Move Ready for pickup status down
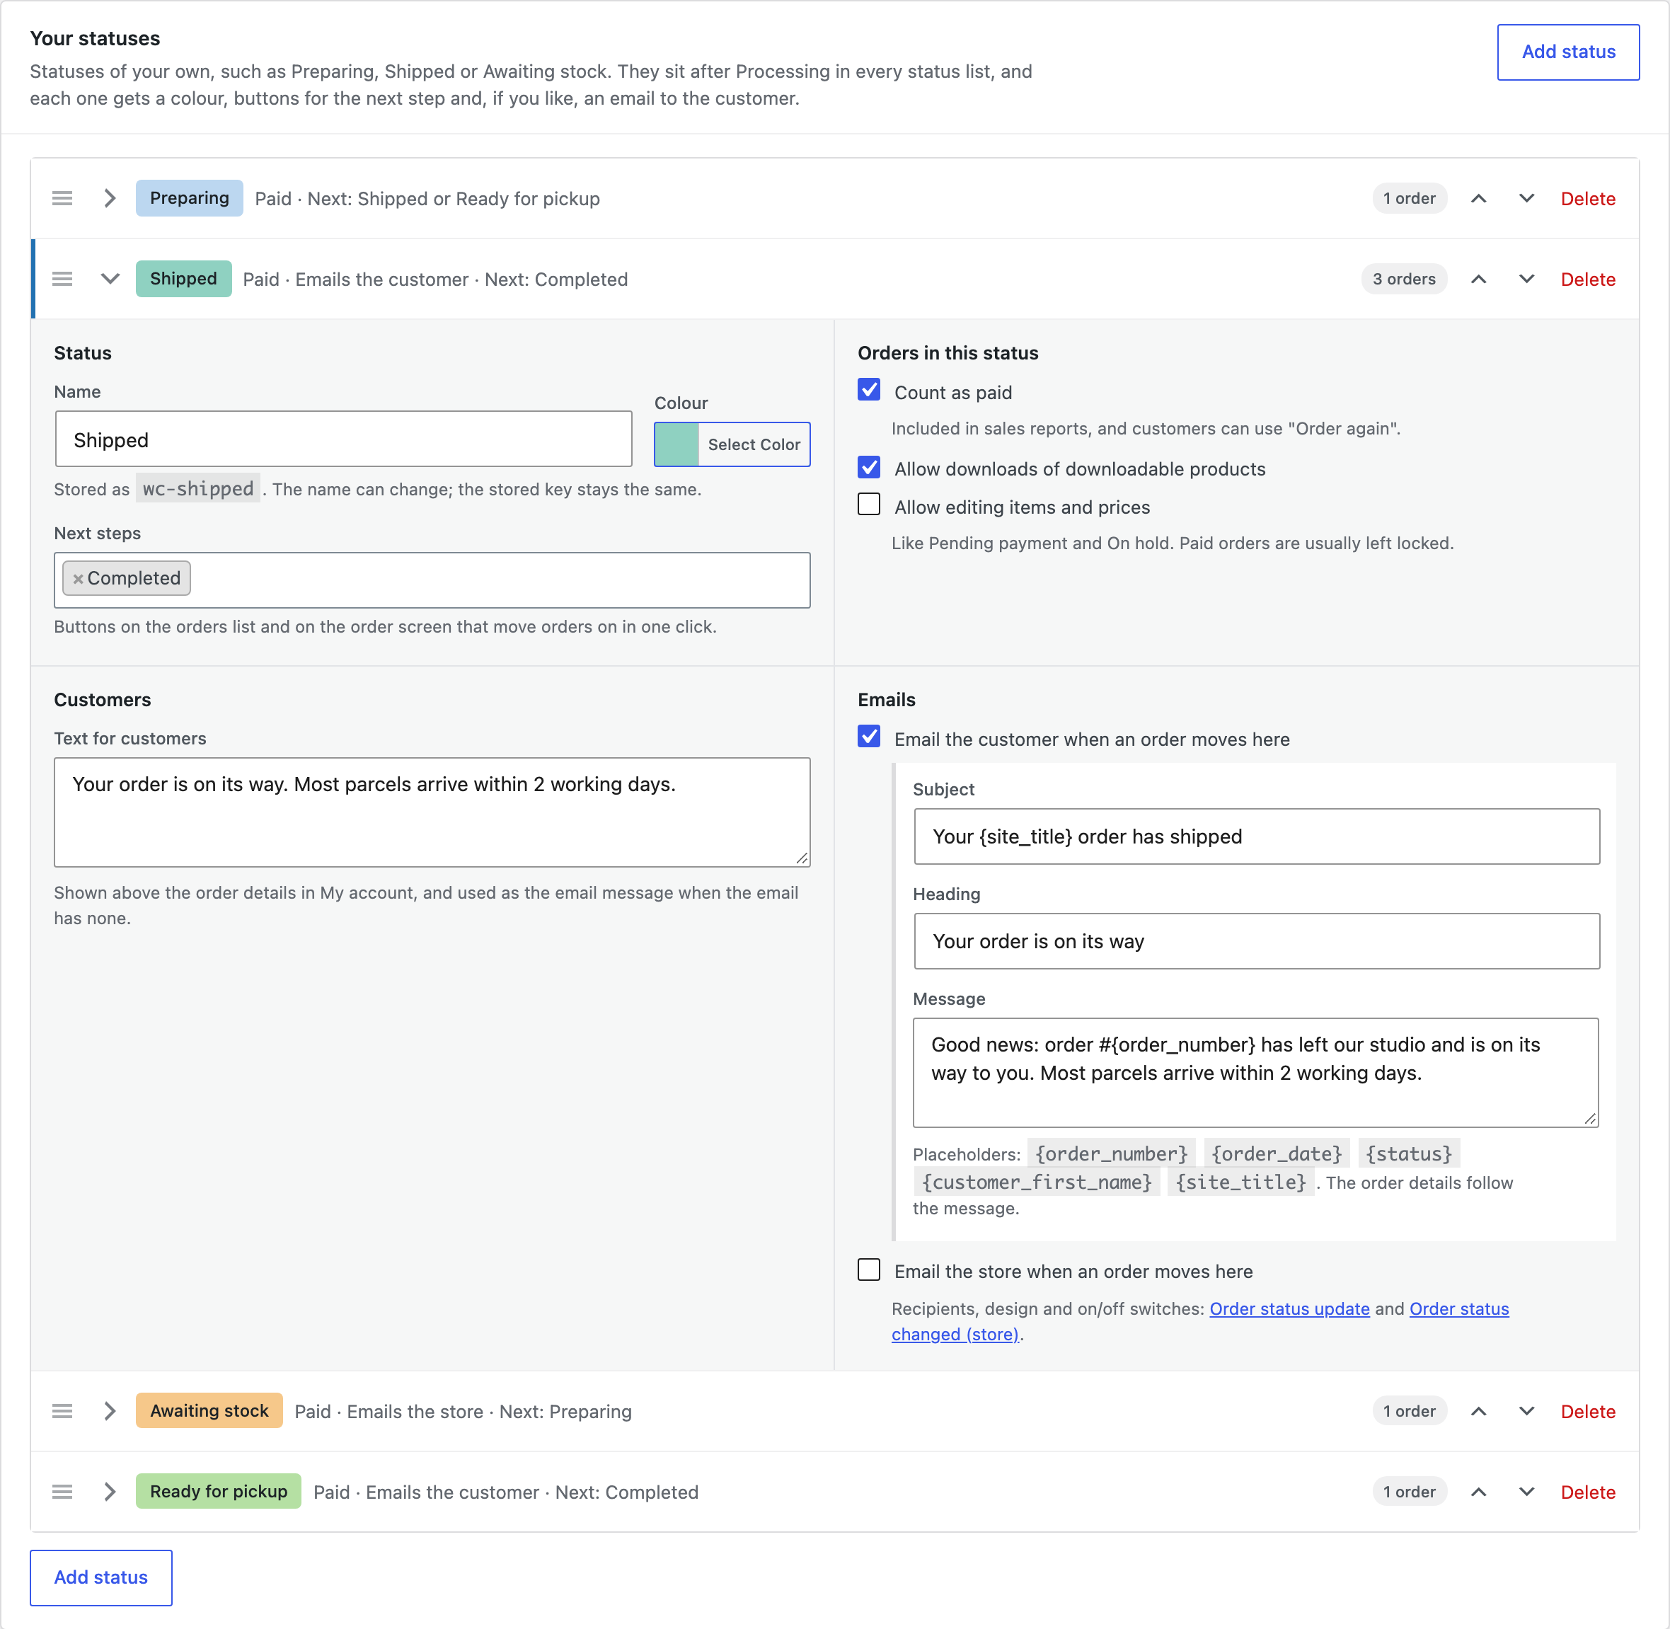 tap(1526, 1491)
